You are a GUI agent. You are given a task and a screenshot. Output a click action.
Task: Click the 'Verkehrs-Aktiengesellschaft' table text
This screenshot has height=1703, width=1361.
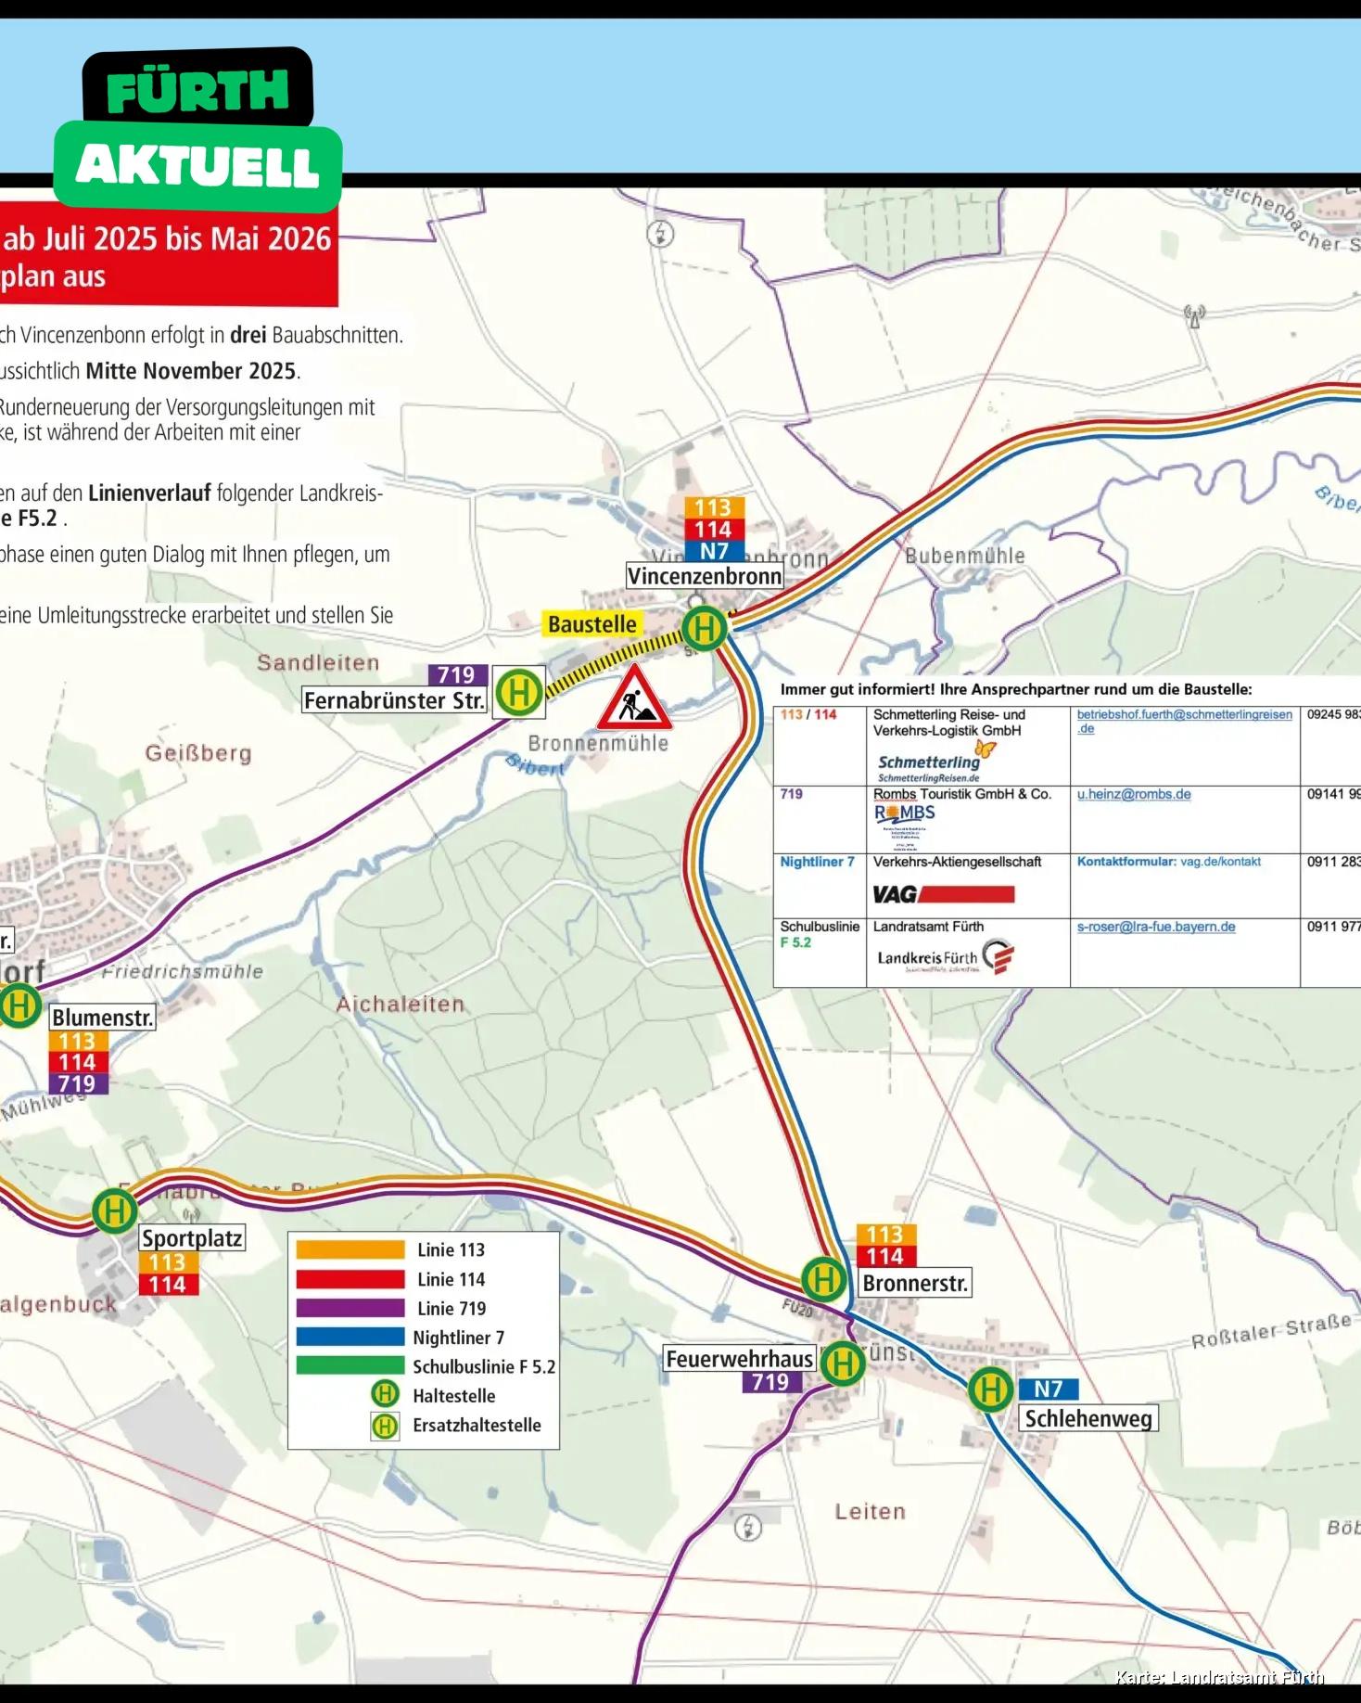point(957,862)
